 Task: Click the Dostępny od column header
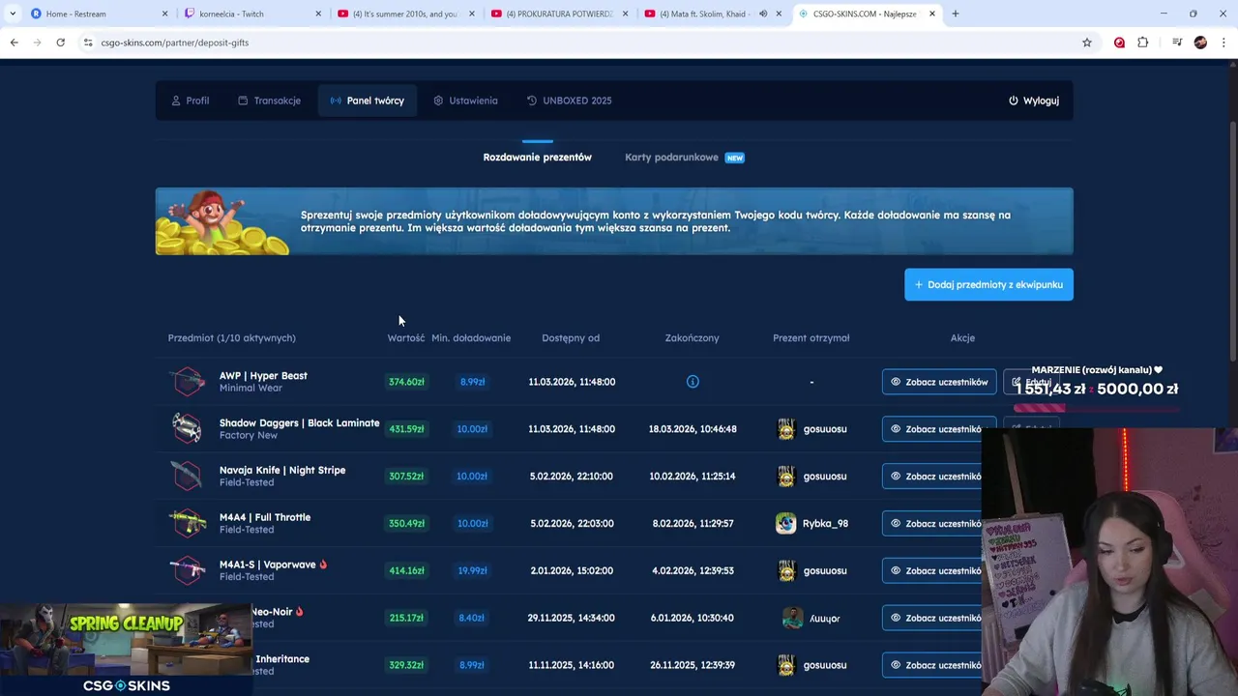pyautogui.click(x=571, y=338)
